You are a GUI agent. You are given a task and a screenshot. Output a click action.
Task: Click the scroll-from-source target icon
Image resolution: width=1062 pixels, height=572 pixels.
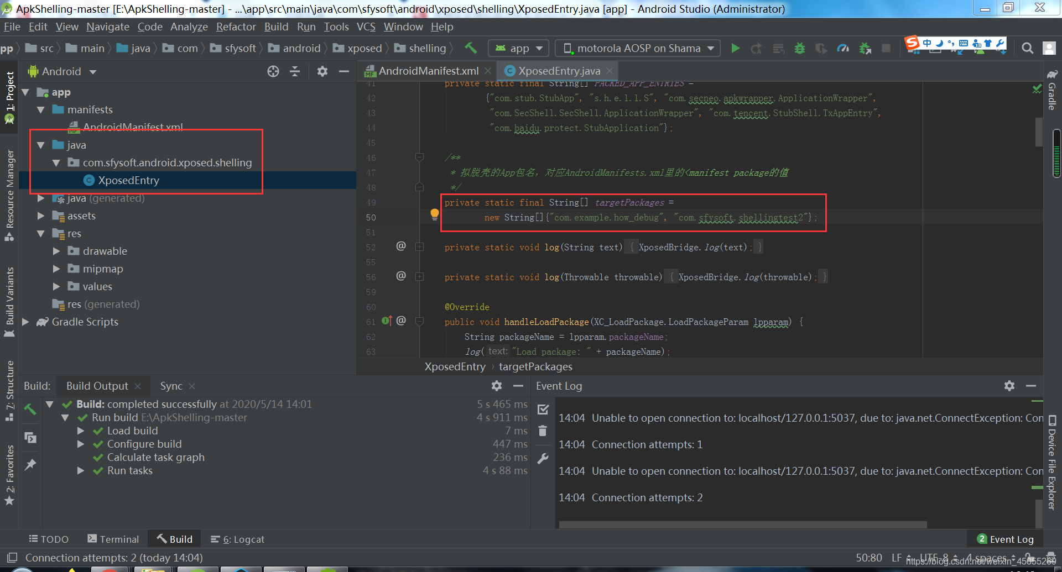click(273, 71)
